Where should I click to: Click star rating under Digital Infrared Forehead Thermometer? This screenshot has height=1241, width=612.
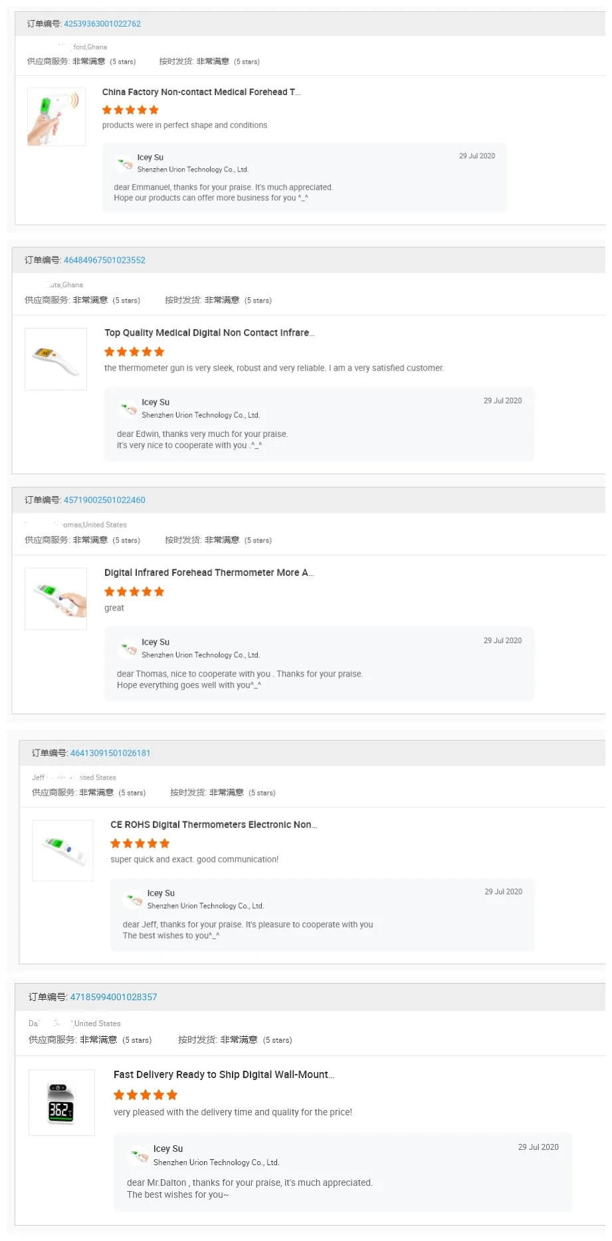click(134, 591)
